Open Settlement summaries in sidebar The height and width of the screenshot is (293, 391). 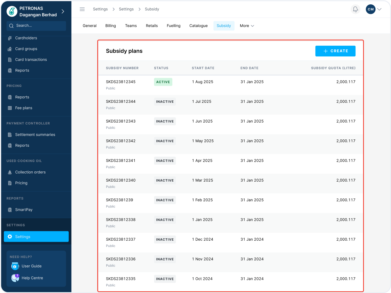click(x=35, y=135)
